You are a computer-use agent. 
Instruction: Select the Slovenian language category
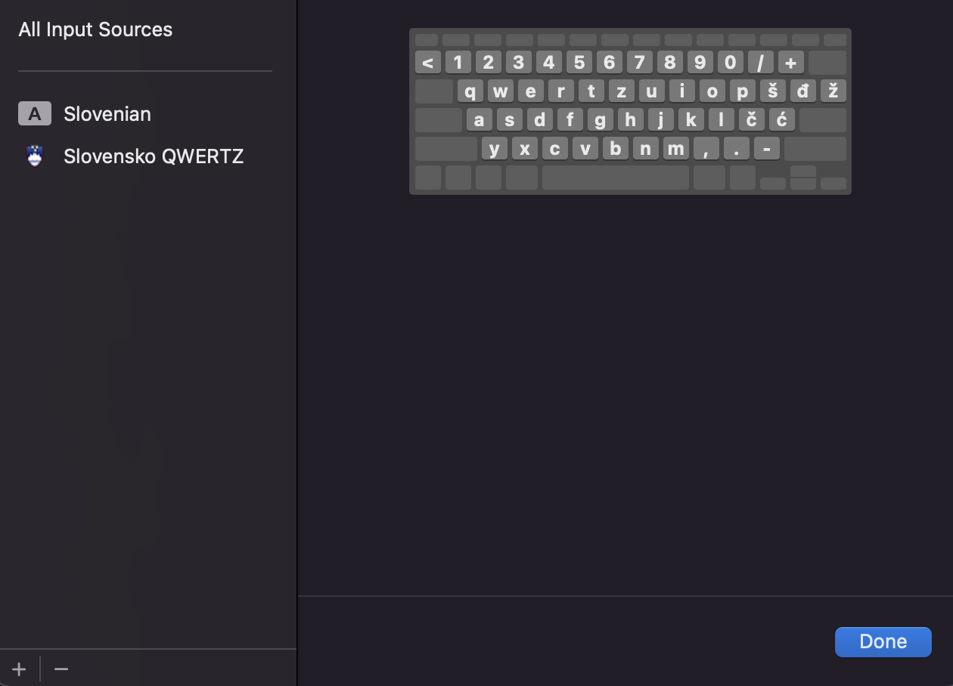pyautogui.click(x=145, y=114)
